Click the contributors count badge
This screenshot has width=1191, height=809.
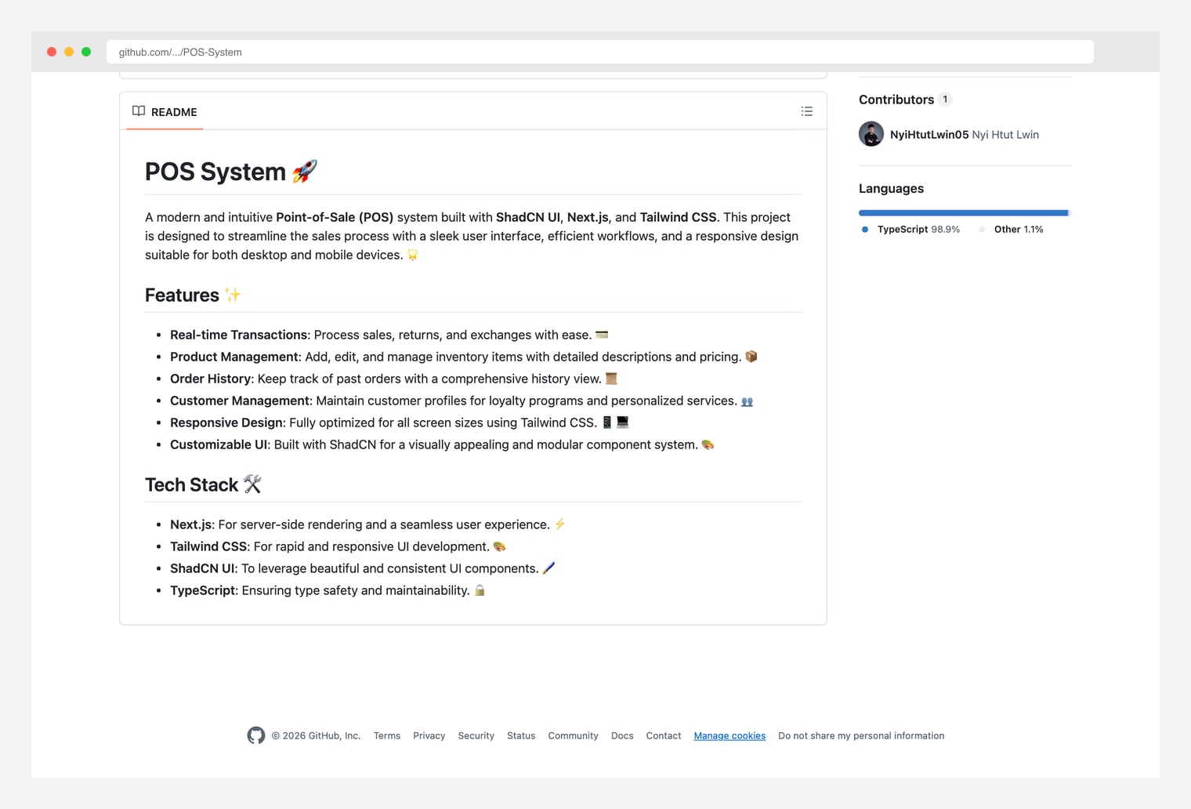click(946, 100)
